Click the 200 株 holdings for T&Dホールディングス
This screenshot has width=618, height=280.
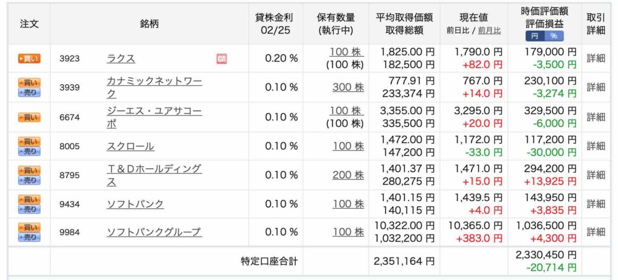348,175
